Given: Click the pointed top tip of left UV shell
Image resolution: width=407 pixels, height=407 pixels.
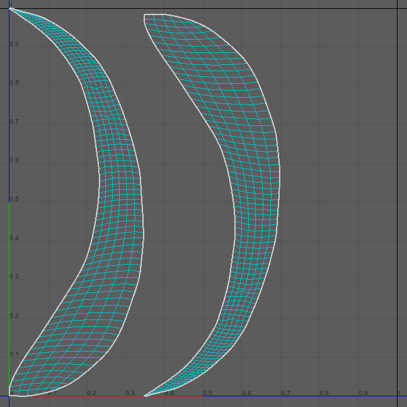Looking at the screenshot, I should pyautogui.click(x=10, y=8).
